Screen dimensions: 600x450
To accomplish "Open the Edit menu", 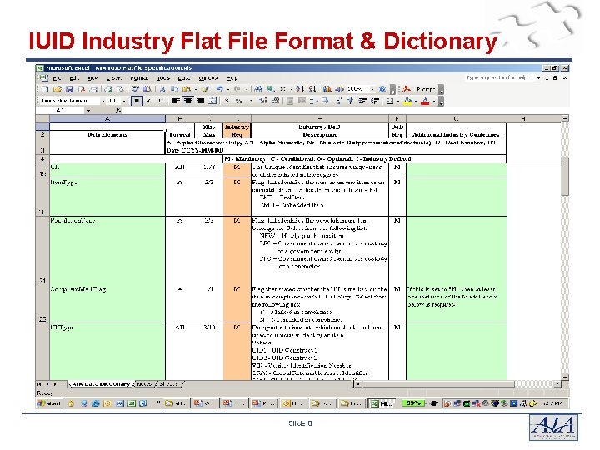I will pos(74,78).
